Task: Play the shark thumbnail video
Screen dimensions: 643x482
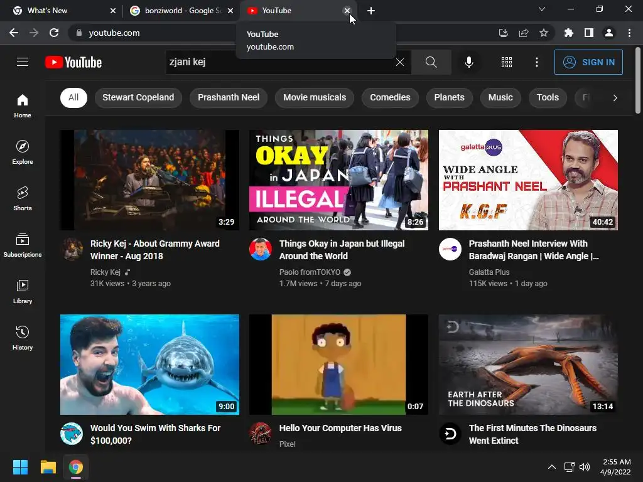Action: (149, 365)
